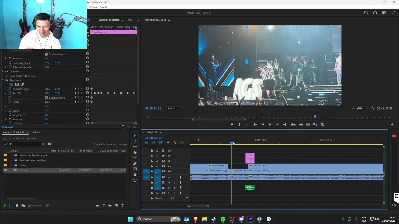Clear the PIP search field
Image resolution: width=399 pixels, height=224 pixels.
coord(43,144)
